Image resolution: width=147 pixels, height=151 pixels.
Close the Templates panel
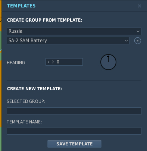[140, 6]
